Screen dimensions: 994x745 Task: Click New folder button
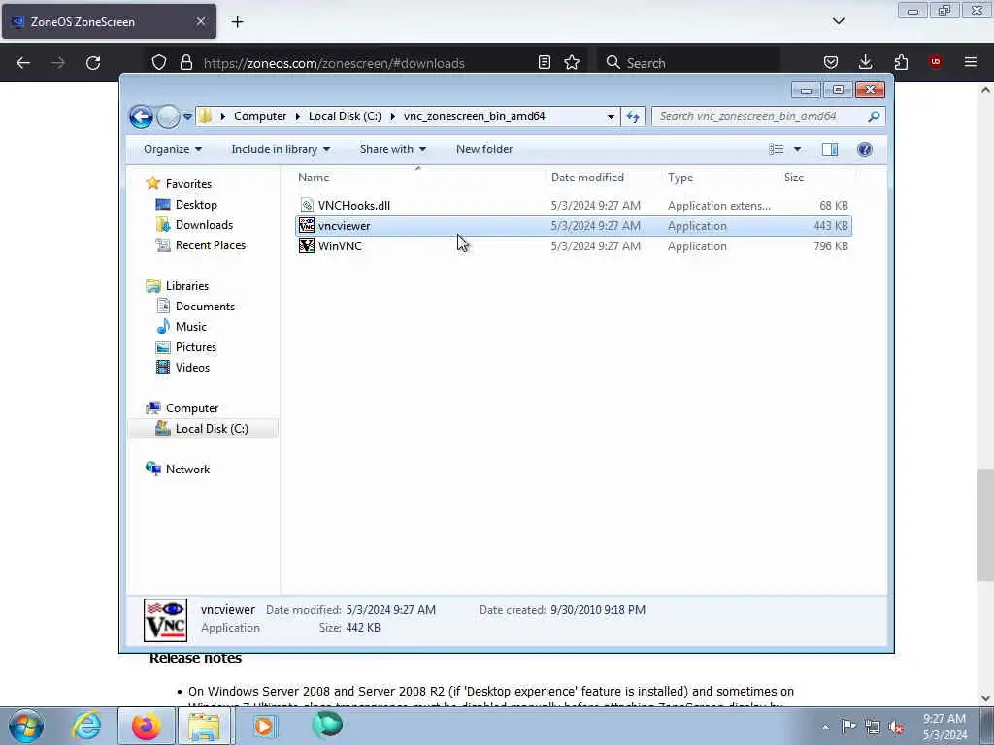click(484, 149)
